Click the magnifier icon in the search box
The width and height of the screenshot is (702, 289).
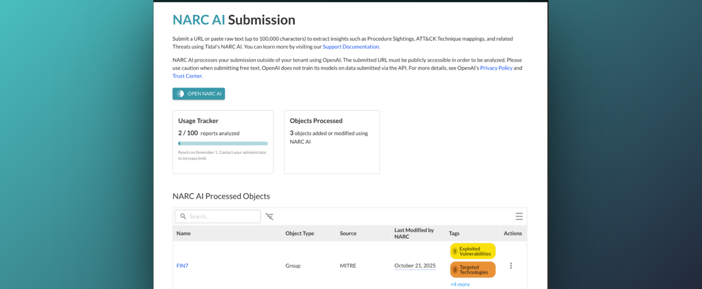[183, 217]
